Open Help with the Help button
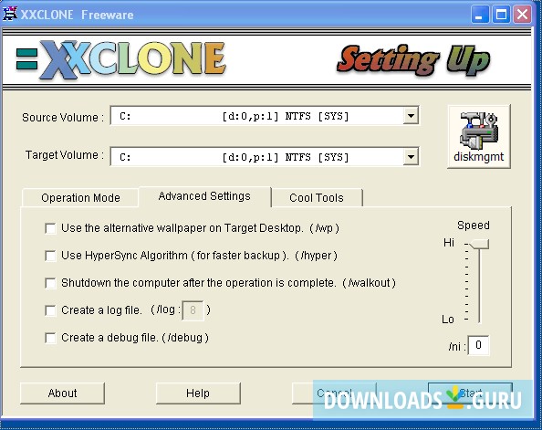Image resolution: width=542 pixels, height=430 pixels. click(198, 393)
